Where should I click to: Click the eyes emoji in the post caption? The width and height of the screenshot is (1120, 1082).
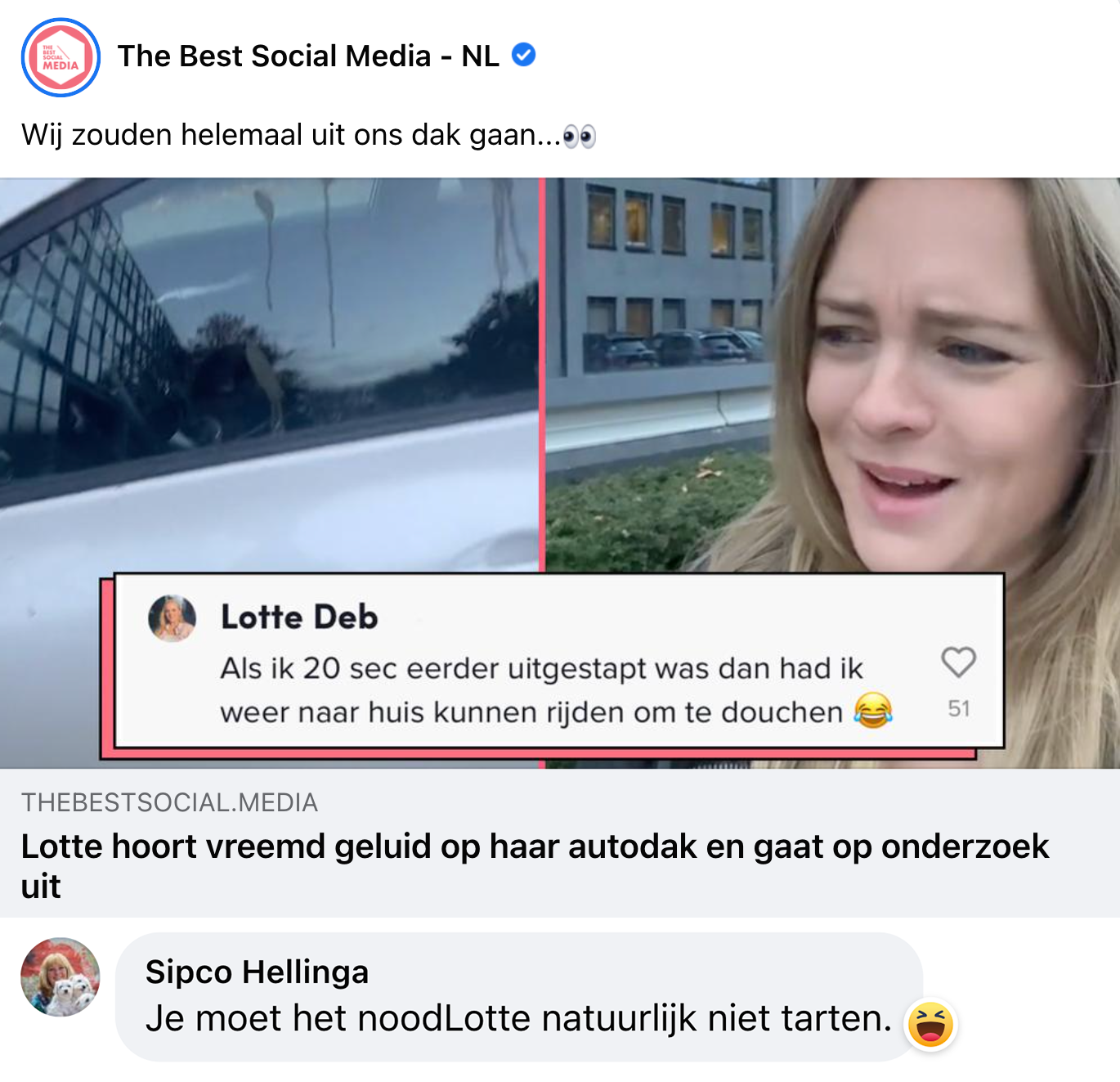point(580,136)
